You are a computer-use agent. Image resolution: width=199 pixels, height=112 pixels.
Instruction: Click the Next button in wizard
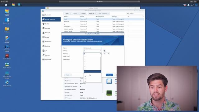point(109,75)
